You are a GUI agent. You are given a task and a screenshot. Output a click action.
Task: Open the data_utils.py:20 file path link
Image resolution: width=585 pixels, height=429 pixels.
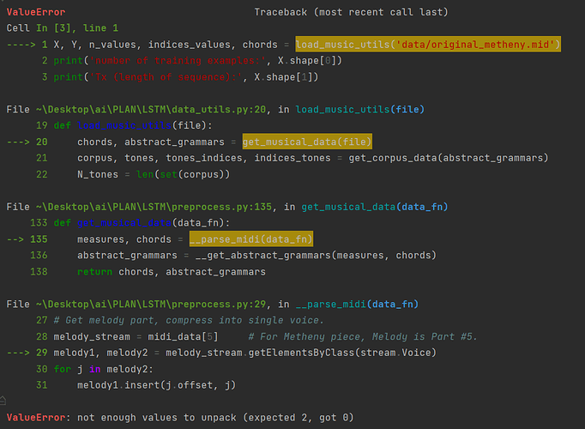point(151,109)
